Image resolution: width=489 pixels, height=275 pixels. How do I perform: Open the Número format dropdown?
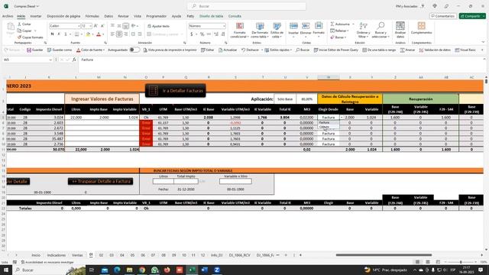click(224, 26)
